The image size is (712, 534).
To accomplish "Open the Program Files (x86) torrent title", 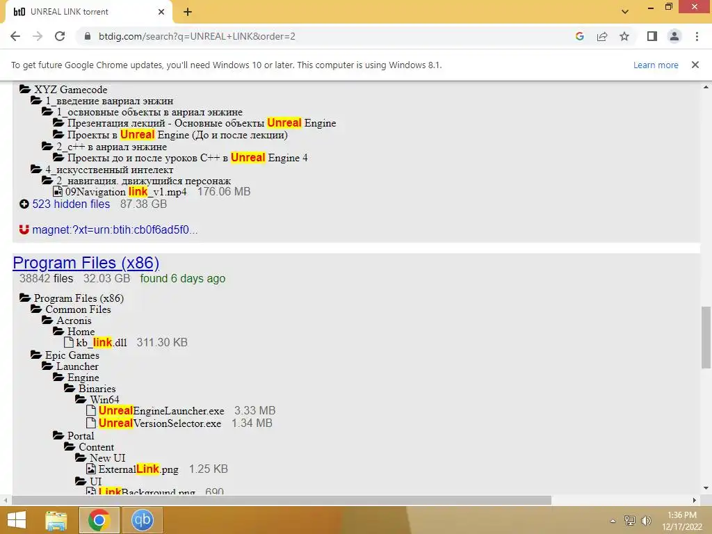I will [x=86, y=263].
